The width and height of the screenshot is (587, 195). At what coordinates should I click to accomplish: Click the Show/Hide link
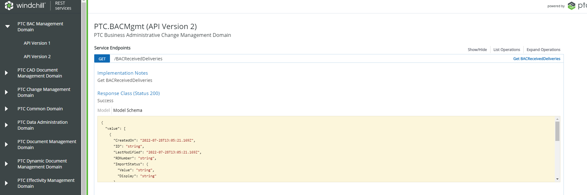pyautogui.click(x=477, y=50)
